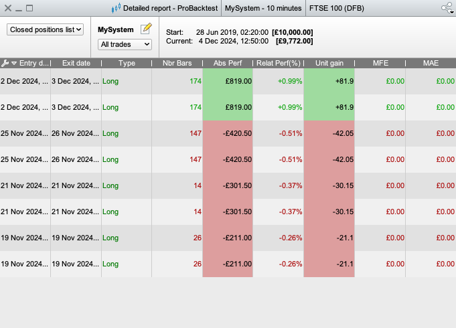Image resolution: width=456 pixels, height=328 pixels.
Task: Minimize the Detailed report window
Action: point(19,8)
